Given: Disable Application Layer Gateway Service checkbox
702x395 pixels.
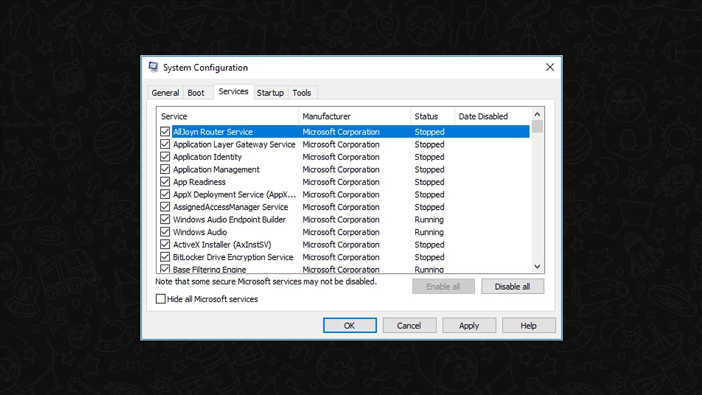Looking at the screenshot, I should click(x=165, y=144).
